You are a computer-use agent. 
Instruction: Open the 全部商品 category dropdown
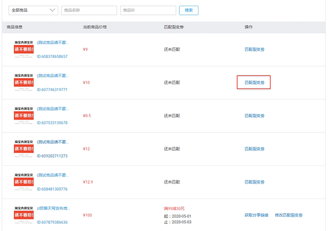click(x=33, y=10)
